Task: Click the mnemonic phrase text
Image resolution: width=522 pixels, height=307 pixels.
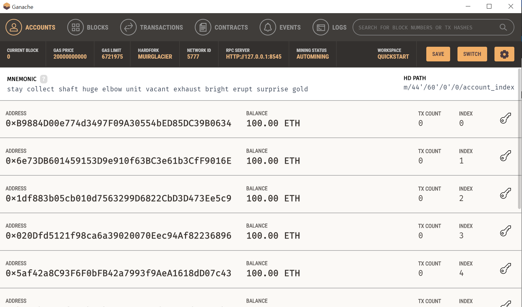Action: (x=157, y=89)
